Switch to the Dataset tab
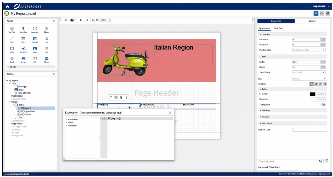 tap(312, 21)
